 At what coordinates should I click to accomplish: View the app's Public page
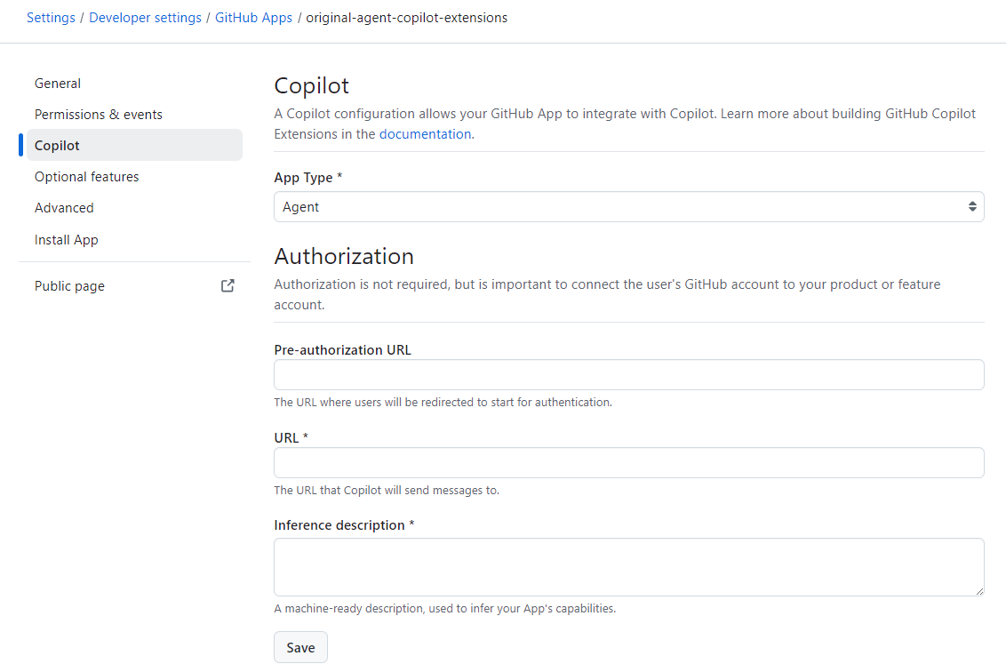tap(68, 285)
